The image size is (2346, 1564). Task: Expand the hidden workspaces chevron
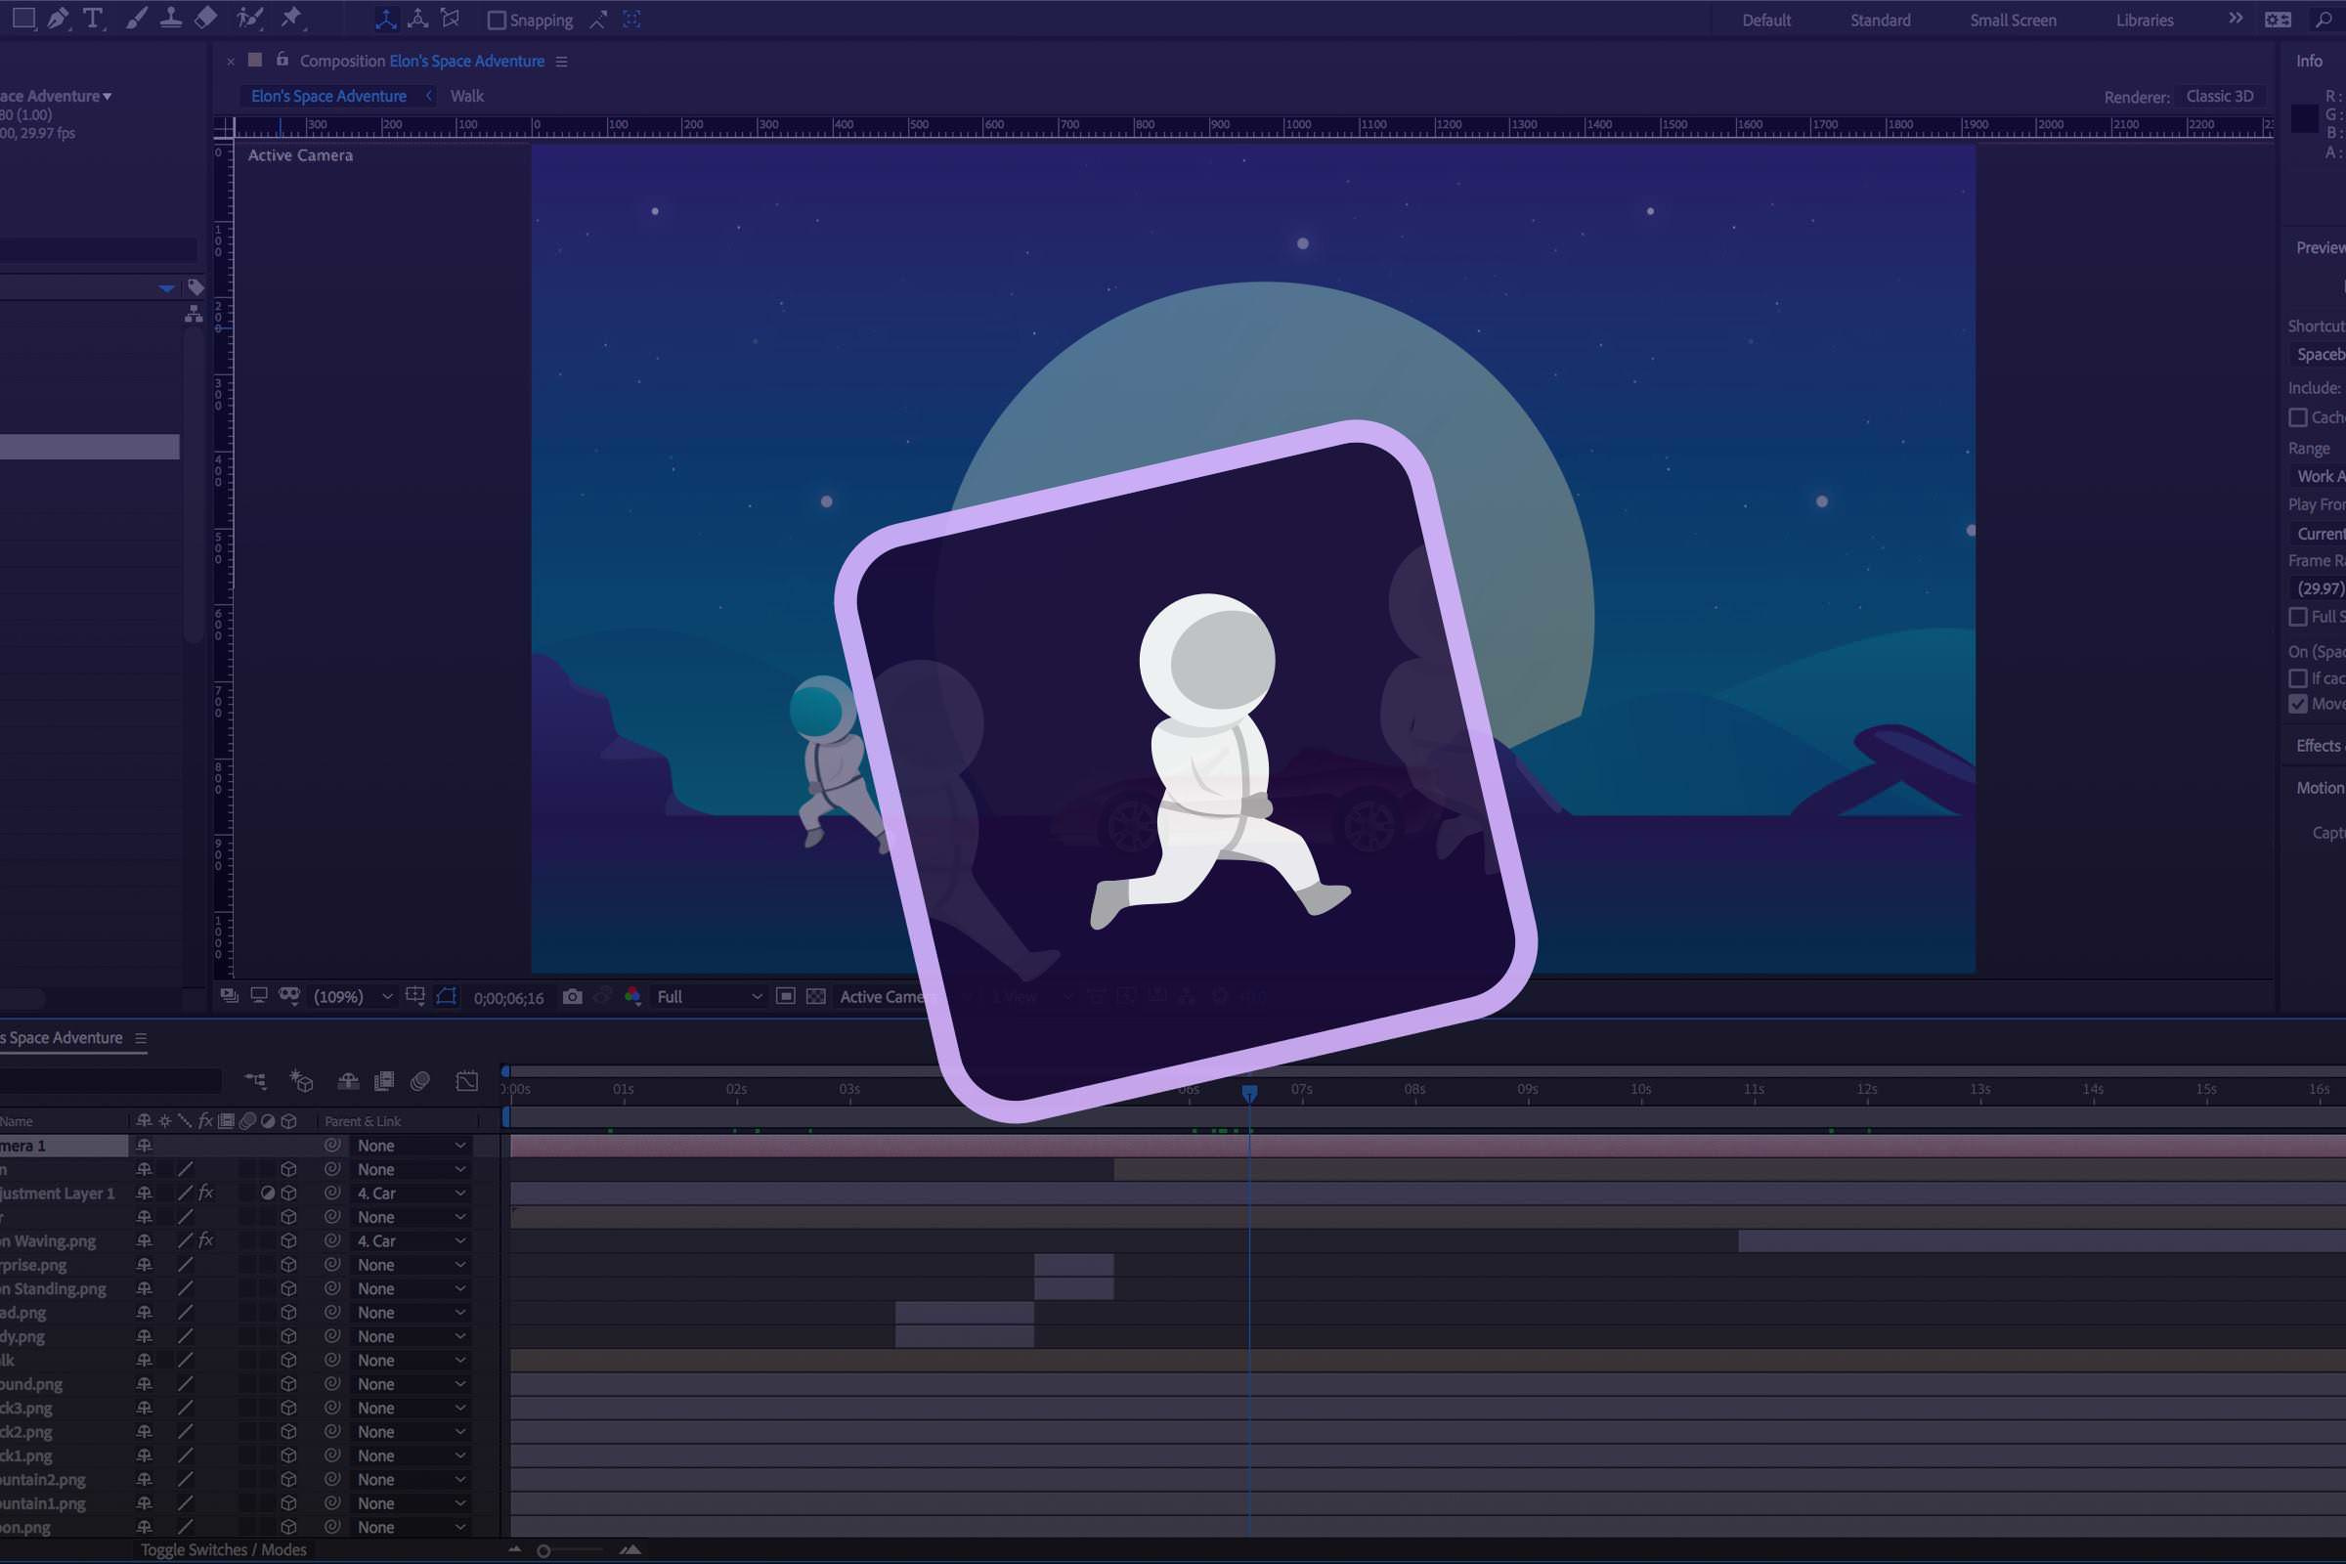(x=2236, y=19)
